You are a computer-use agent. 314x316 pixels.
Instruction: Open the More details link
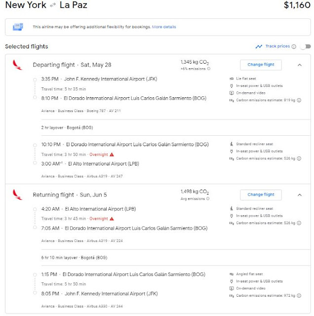click(164, 27)
